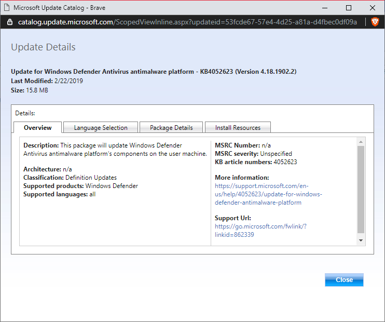Open the Install Resources tab
385x322 pixels.
point(238,128)
